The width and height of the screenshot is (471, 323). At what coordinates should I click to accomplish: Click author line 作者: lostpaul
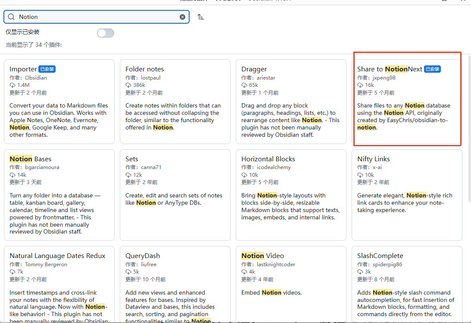click(x=143, y=78)
